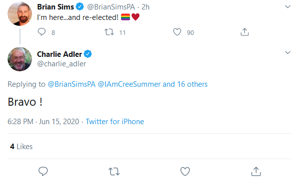Open the @IAmCreeSummer mention link
This screenshot has width=299, height=183.
point(129,84)
